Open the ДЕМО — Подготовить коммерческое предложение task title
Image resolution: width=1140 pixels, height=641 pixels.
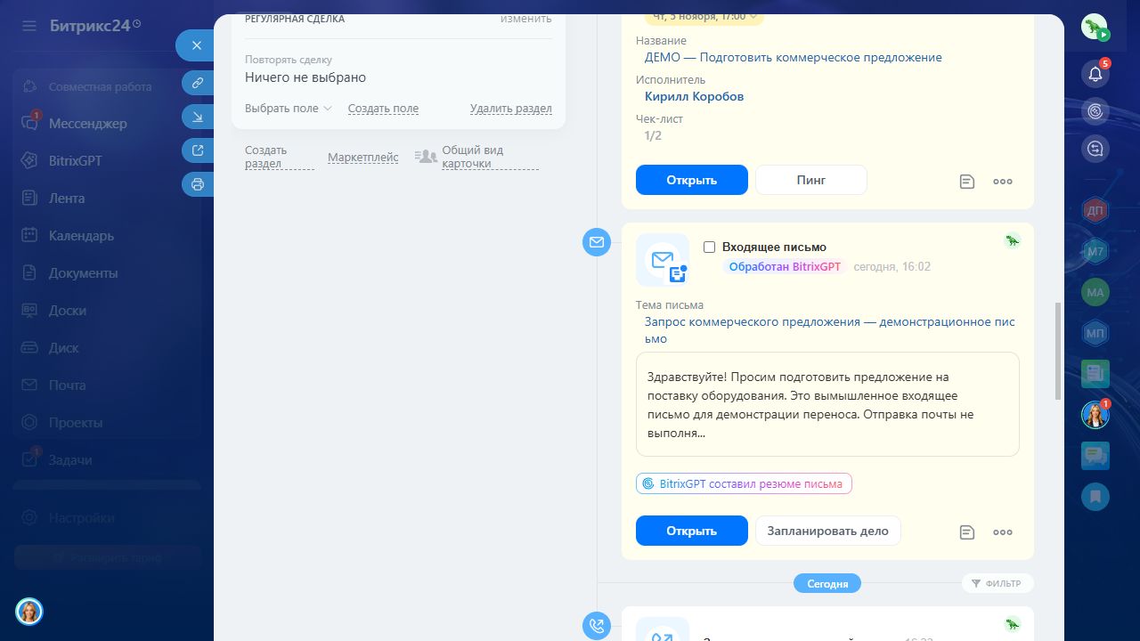(794, 58)
